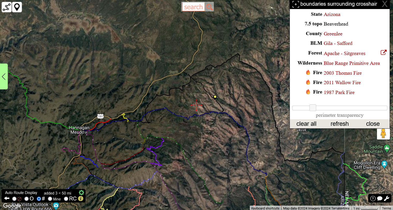Viewport: 393px width, 210px height.
Task: Click the yellow info icon
Action: click(81, 199)
